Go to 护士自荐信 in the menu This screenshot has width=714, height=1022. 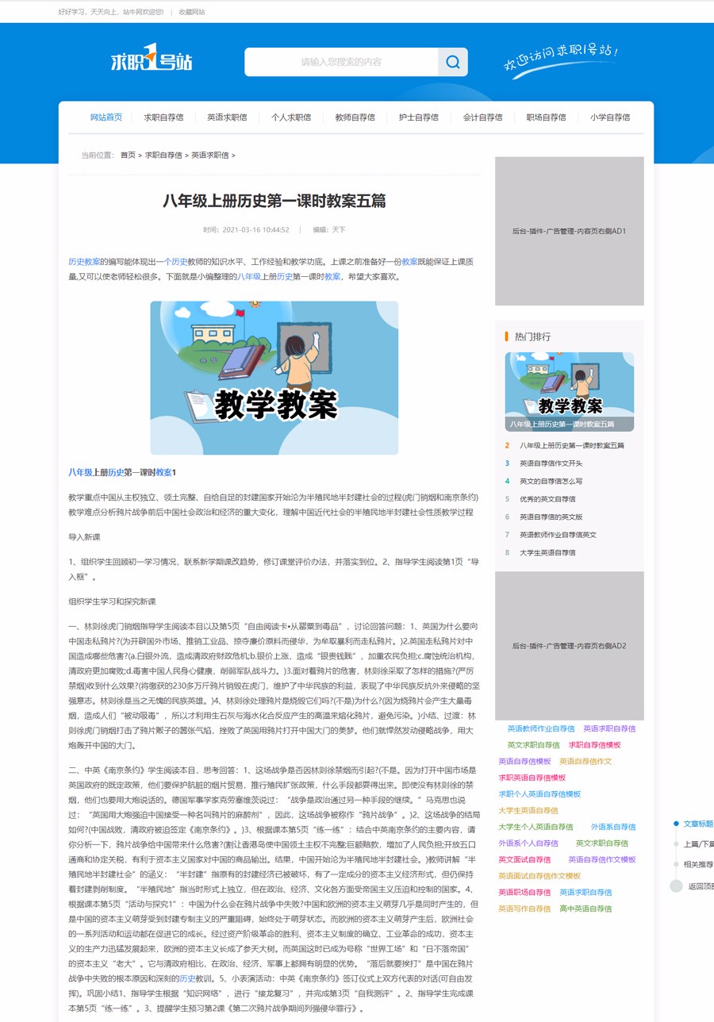[418, 117]
